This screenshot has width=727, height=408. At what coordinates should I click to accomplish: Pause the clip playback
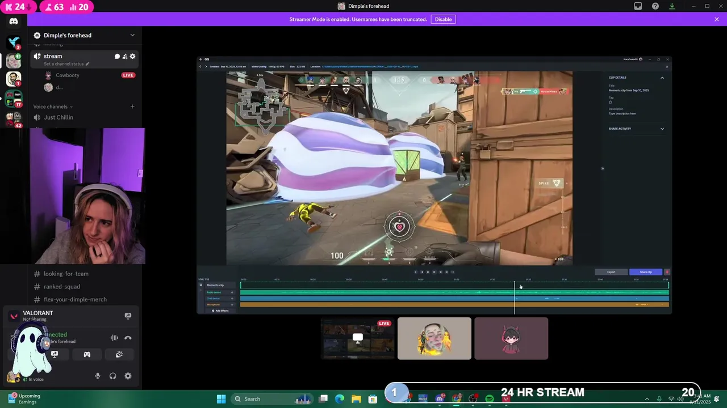[x=434, y=272]
